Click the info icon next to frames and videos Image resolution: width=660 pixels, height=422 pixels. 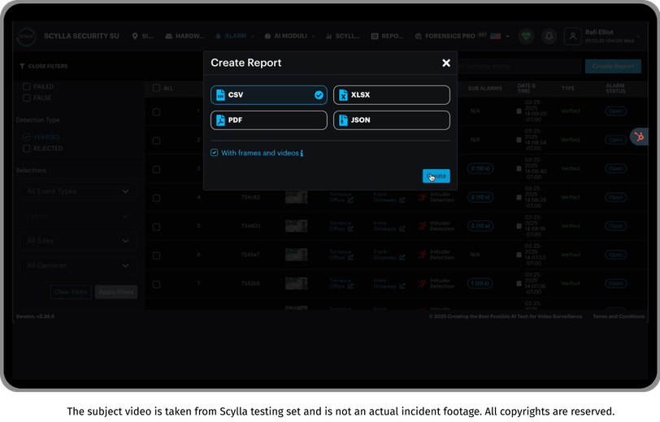pos(302,154)
